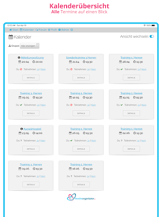Open Admin in navigation bar

(x=64, y=30)
